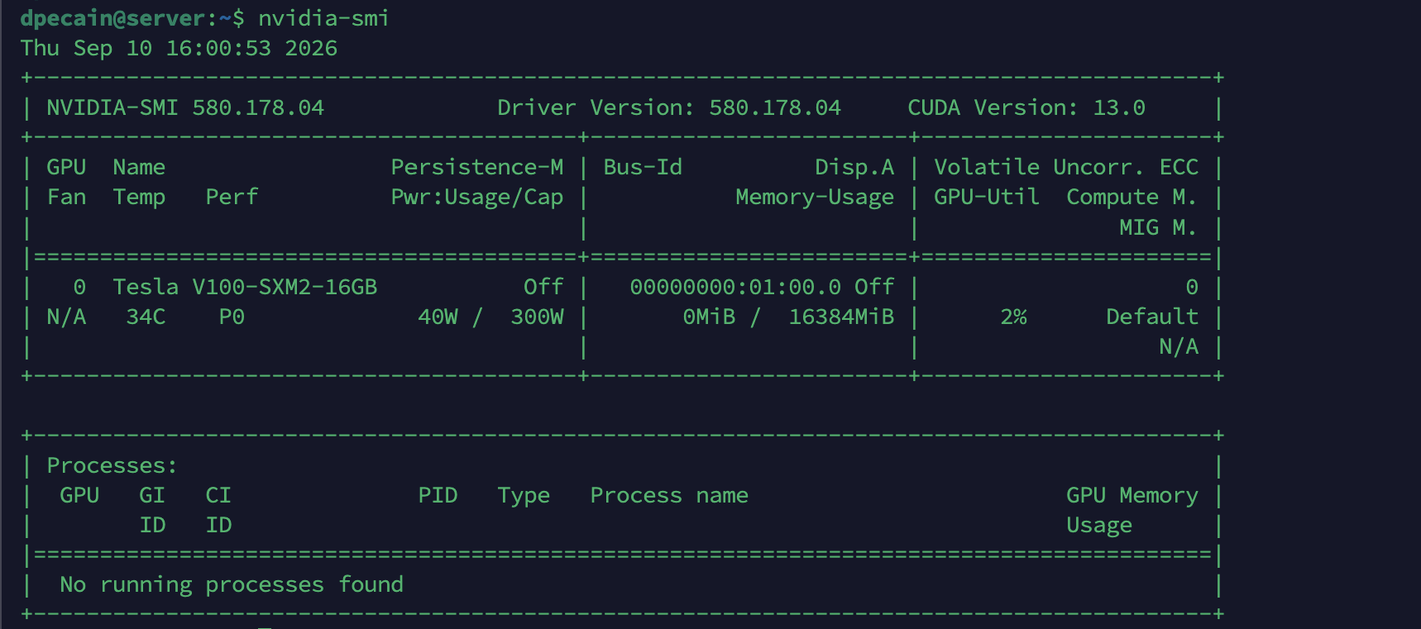This screenshot has height=629, width=1421.
Task: Click the bus address 00000000:01:00.0
Action: point(735,287)
